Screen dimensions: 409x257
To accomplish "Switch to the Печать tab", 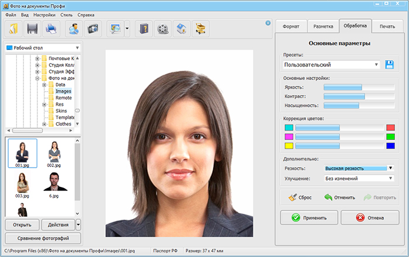I will tap(386, 26).
